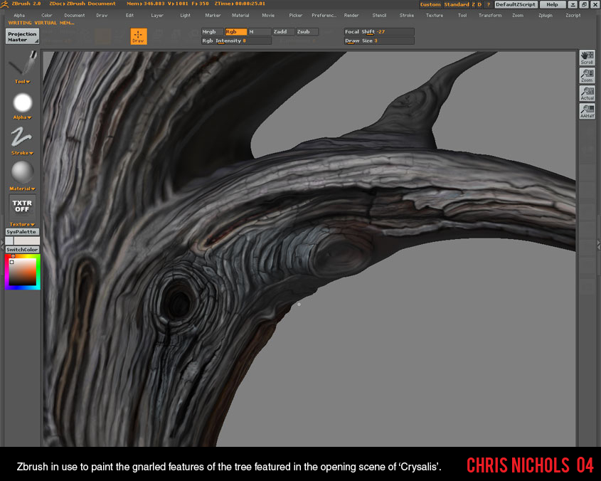Open the white round alpha thumbnail
Screen dimensions: 601x481
point(23,102)
